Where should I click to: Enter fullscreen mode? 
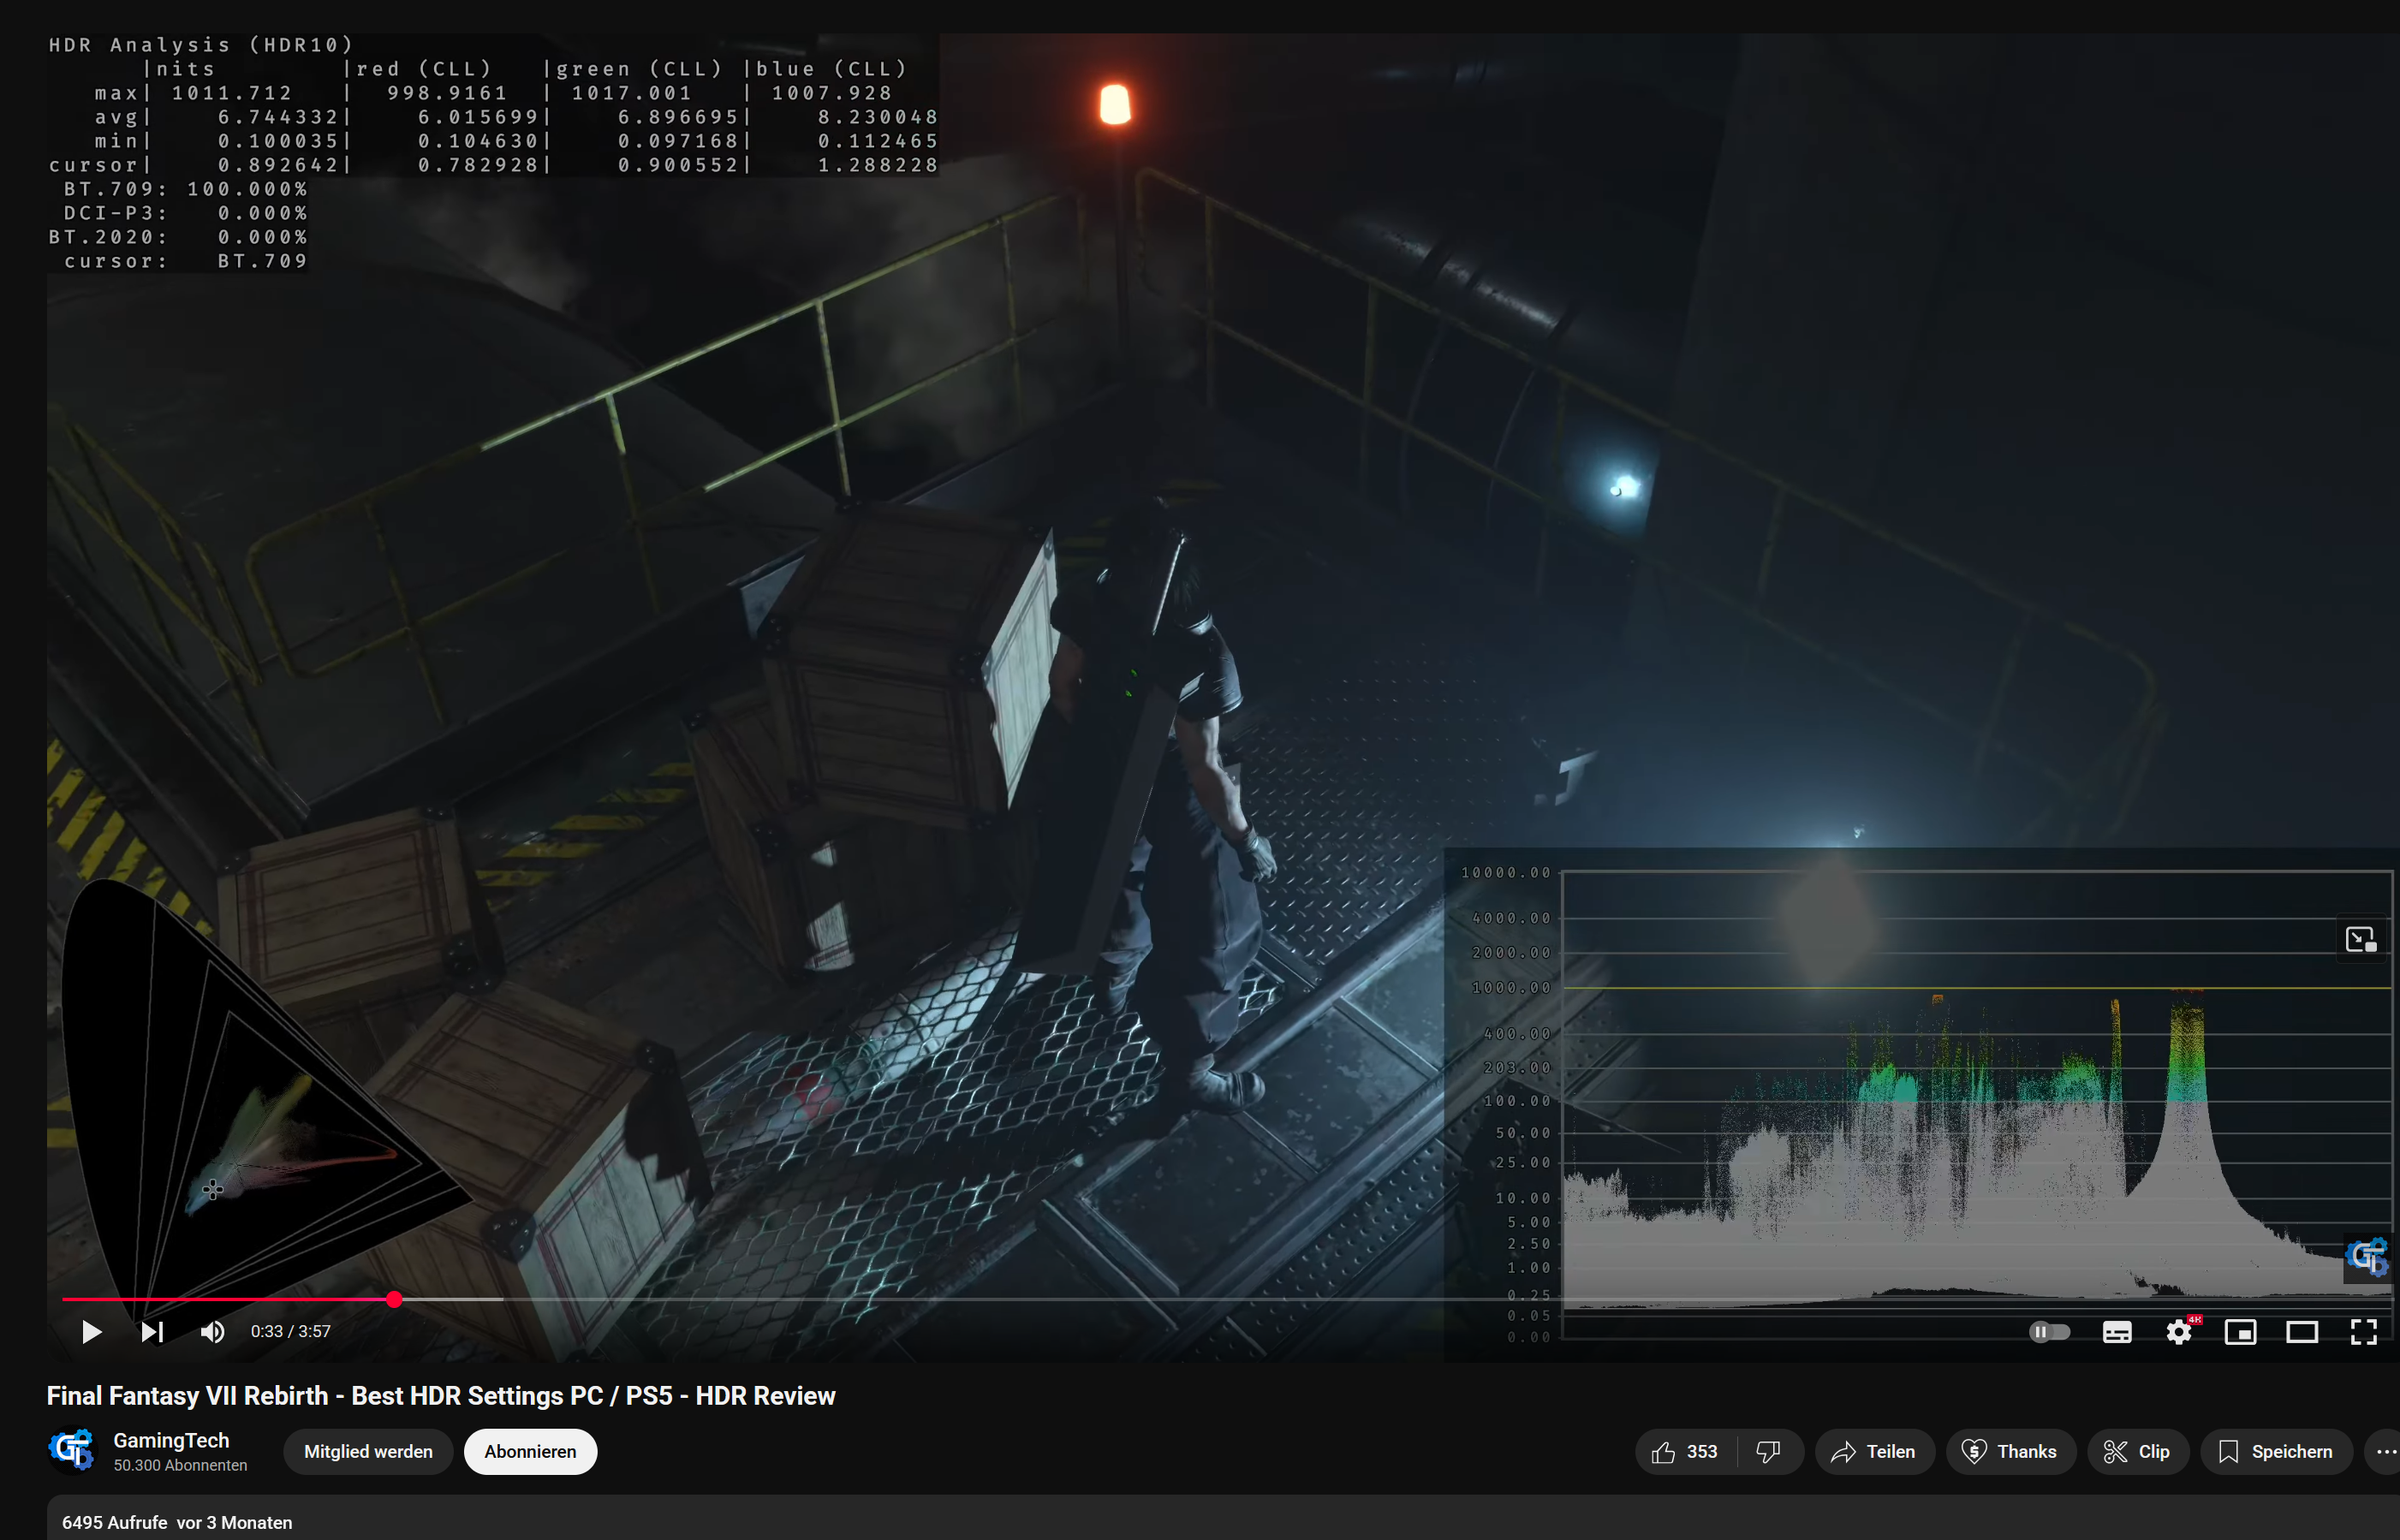click(2365, 1331)
